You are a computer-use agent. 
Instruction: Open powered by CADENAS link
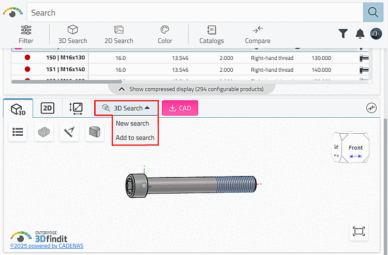tap(47, 246)
